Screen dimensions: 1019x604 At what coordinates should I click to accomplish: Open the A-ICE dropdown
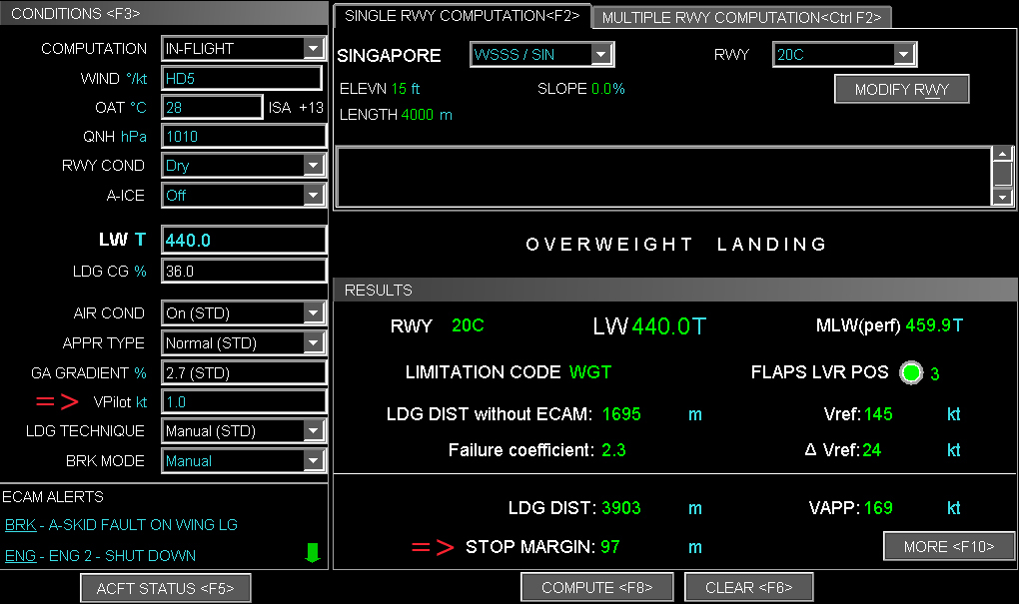coord(314,196)
